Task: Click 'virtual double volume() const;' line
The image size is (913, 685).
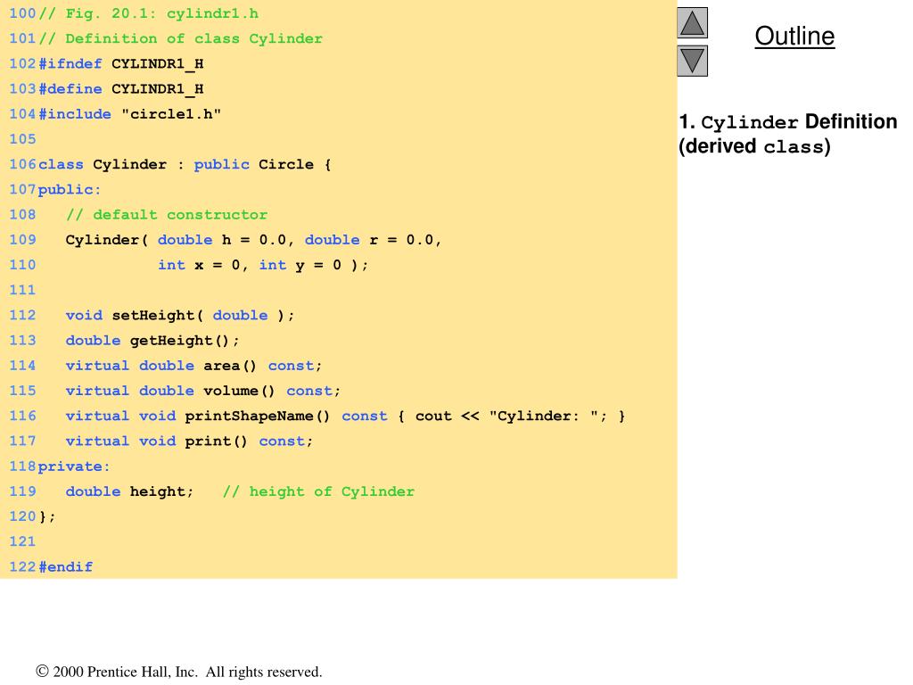Action: (202, 391)
